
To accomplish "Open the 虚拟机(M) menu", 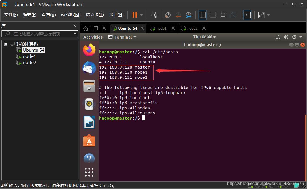I will tap(71, 15).
